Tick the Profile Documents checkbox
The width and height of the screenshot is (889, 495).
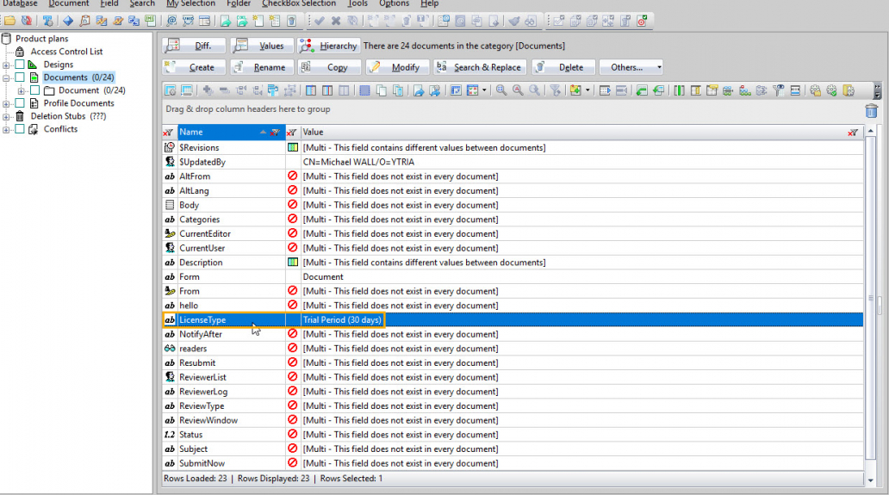[x=20, y=103]
